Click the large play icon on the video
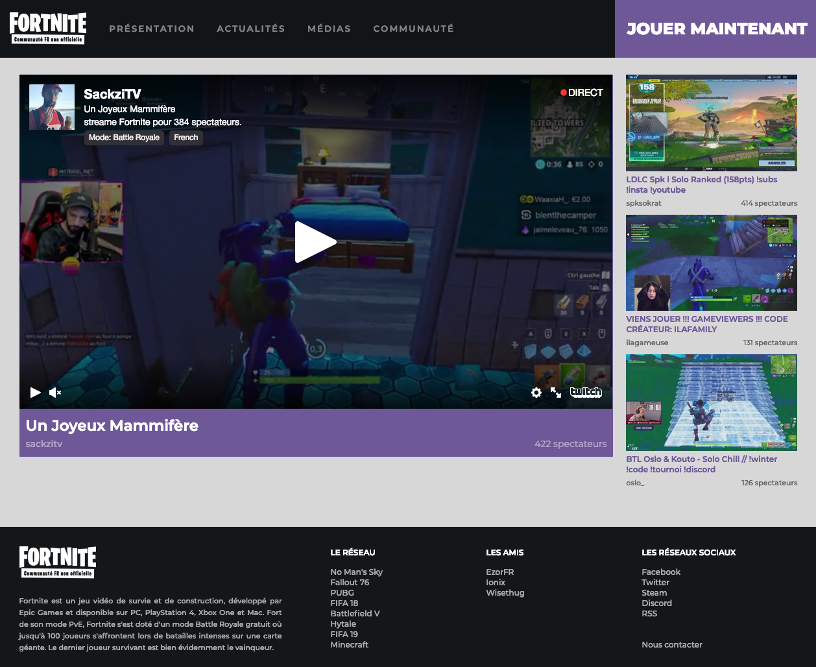Screen dimensions: 816x667 click(316, 242)
